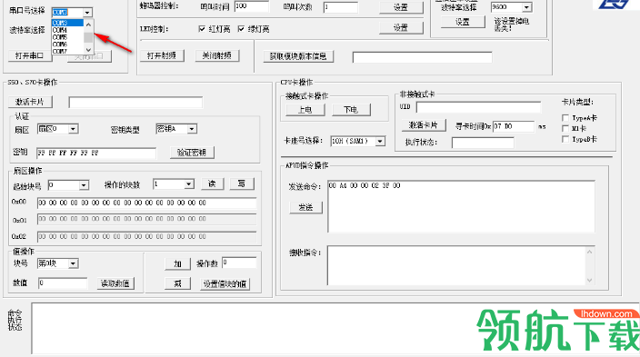Image resolution: width=640 pixels, height=357 pixels.
Task: Click the 验证密钥 button
Action: click(x=192, y=153)
